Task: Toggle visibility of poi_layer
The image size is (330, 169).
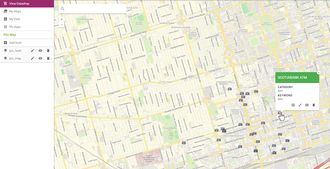Action: (x=40, y=51)
